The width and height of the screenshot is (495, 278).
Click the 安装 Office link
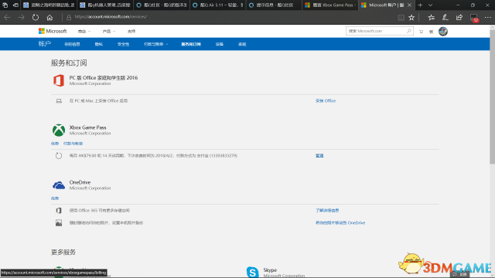point(326,101)
